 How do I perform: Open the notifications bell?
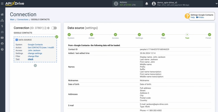coord(147,4)
